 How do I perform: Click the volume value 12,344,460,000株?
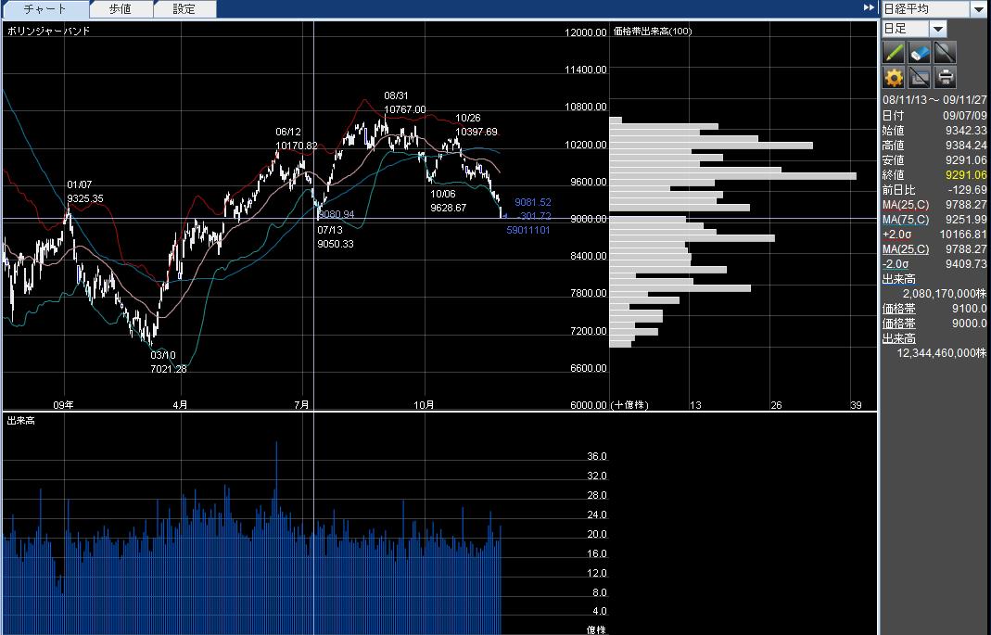pos(942,352)
